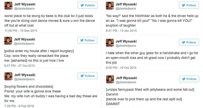Click the 8:31 PM - 13 Jan 2015 timestamp

(x=121, y=30)
